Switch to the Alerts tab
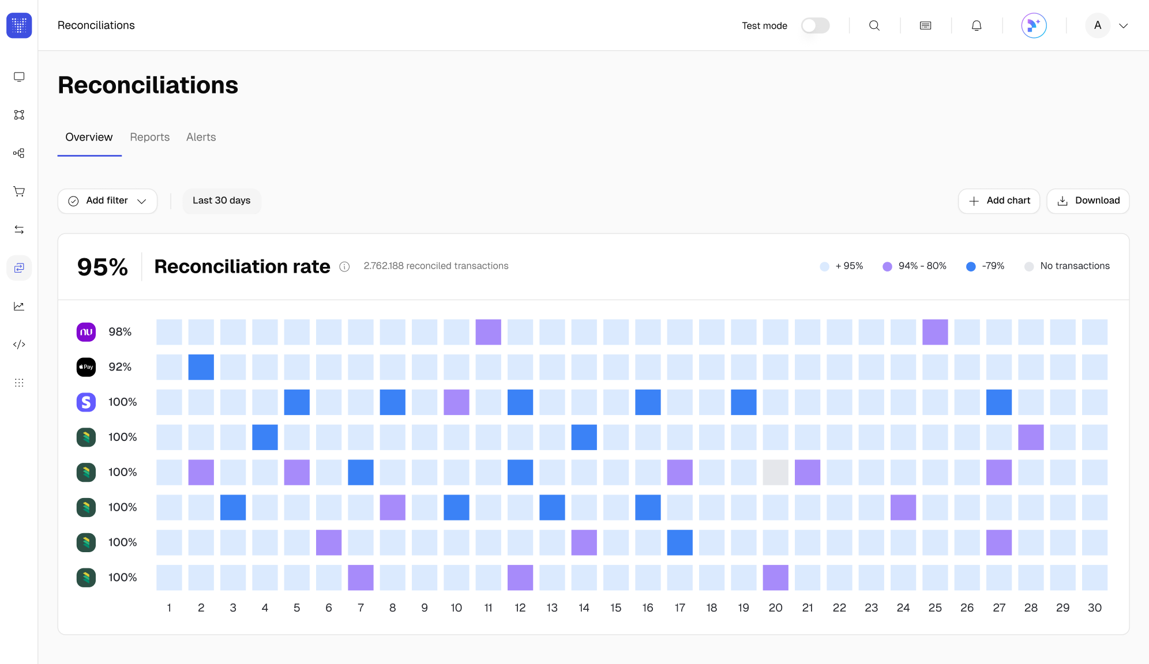The image size is (1149, 664). pyautogui.click(x=201, y=137)
